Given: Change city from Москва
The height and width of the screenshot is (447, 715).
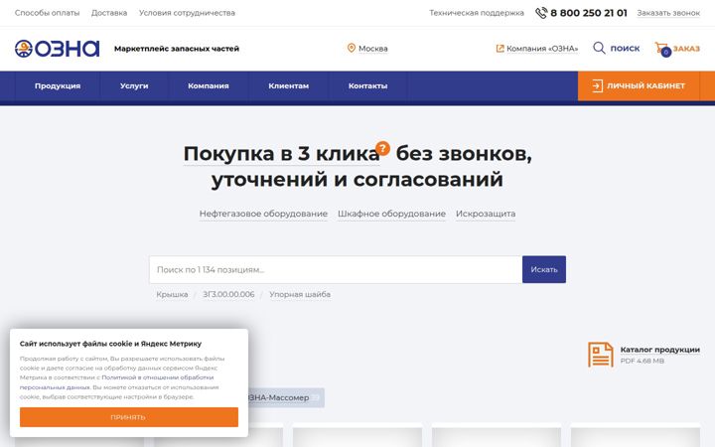Looking at the screenshot, I should click(373, 49).
